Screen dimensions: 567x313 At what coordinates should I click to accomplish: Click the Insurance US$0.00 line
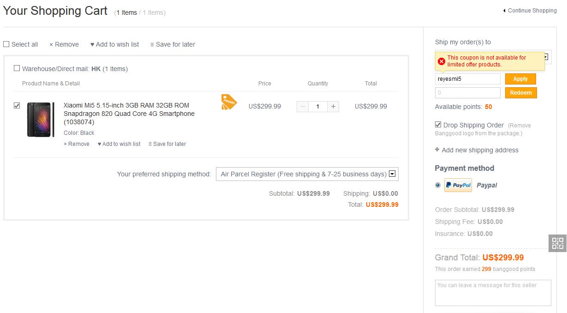464,234
